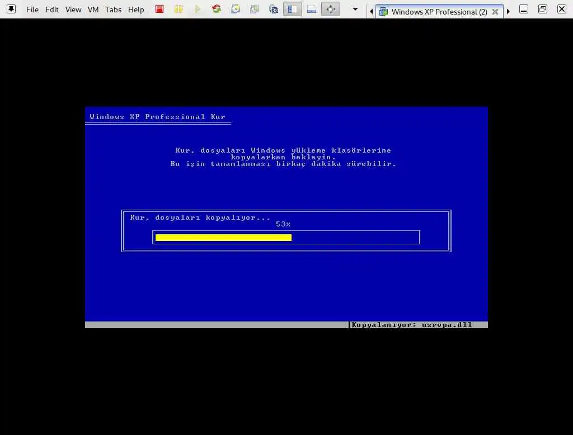The image size is (573, 435).
Task: Open the Tabs menu
Action: [113, 10]
